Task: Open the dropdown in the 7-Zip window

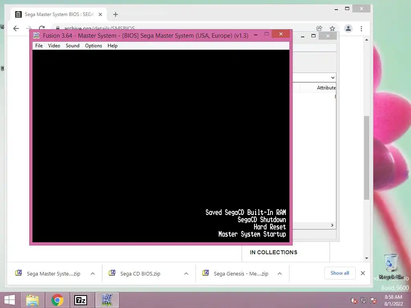Action: (x=333, y=77)
